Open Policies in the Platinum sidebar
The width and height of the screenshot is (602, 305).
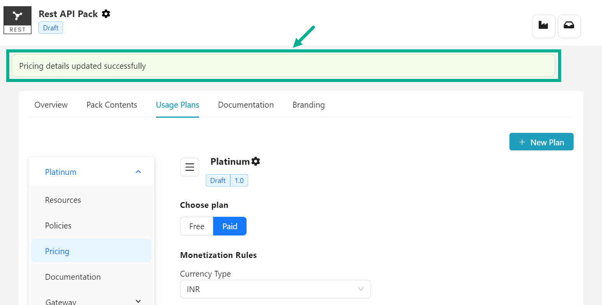coord(58,226)
